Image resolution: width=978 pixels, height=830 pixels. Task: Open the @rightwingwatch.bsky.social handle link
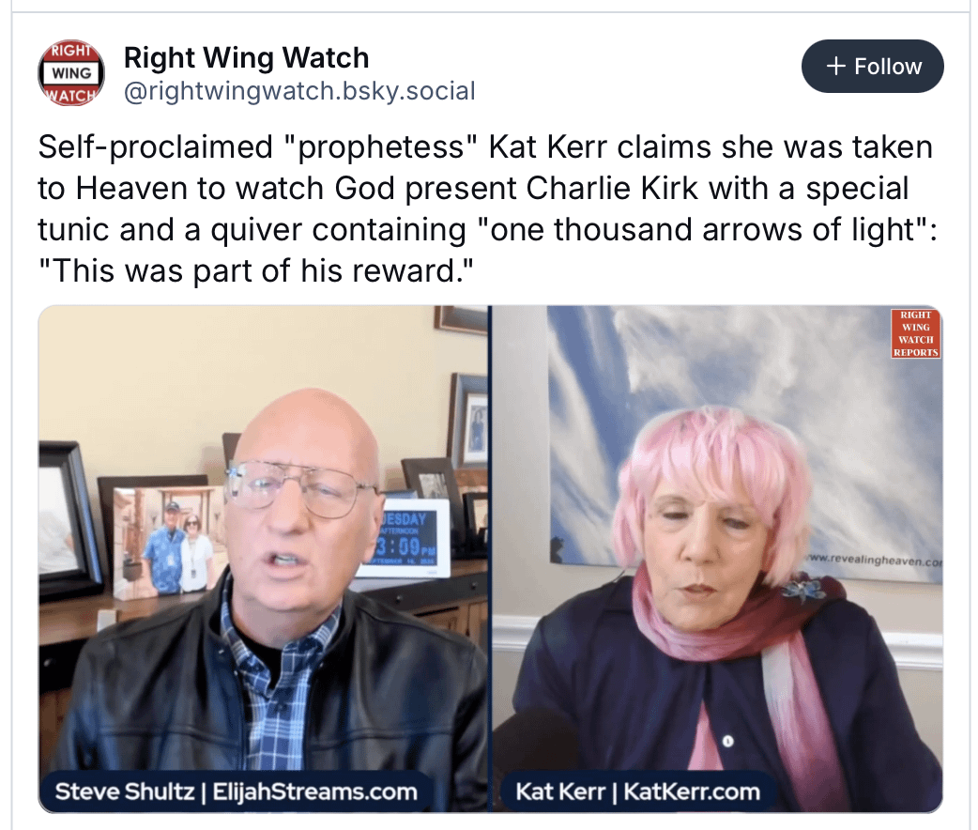pos(299,91)
